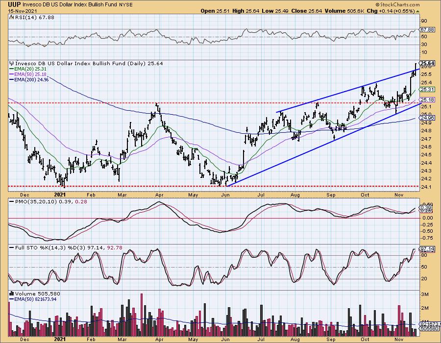Screen dimensions: 441x343
Task: Click the price bar icon before Invesco legend
Action: point(12,64)
